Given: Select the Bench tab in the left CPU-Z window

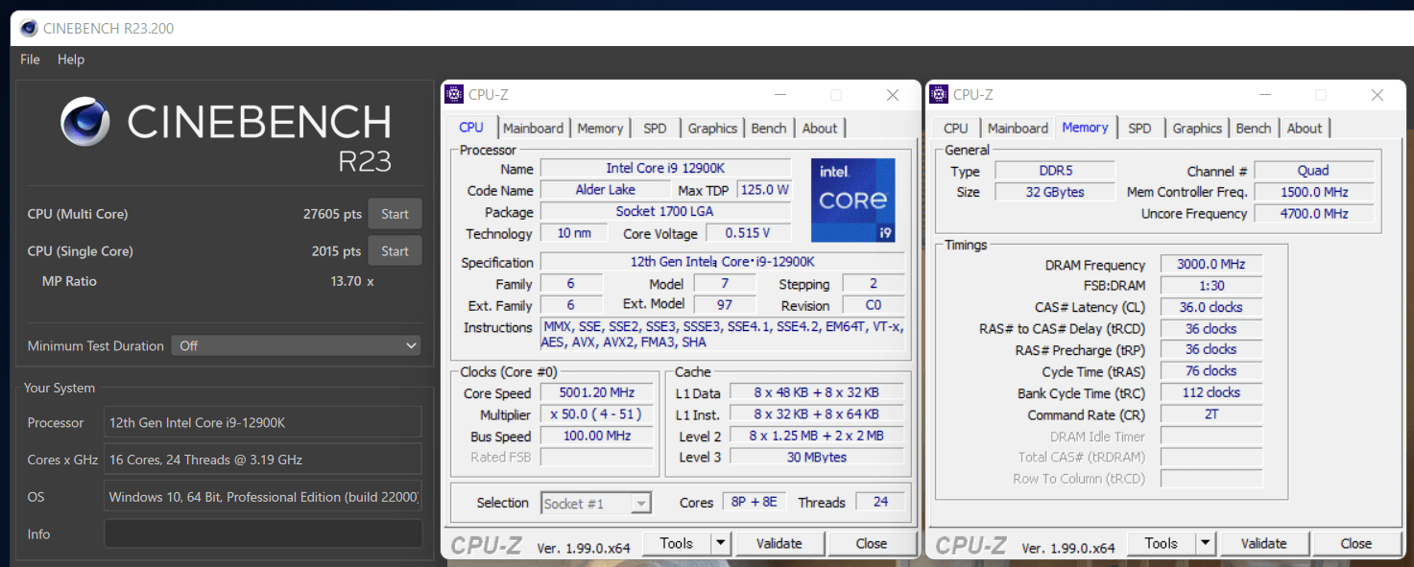Looking at the screenshot, I should click(768, 129).
